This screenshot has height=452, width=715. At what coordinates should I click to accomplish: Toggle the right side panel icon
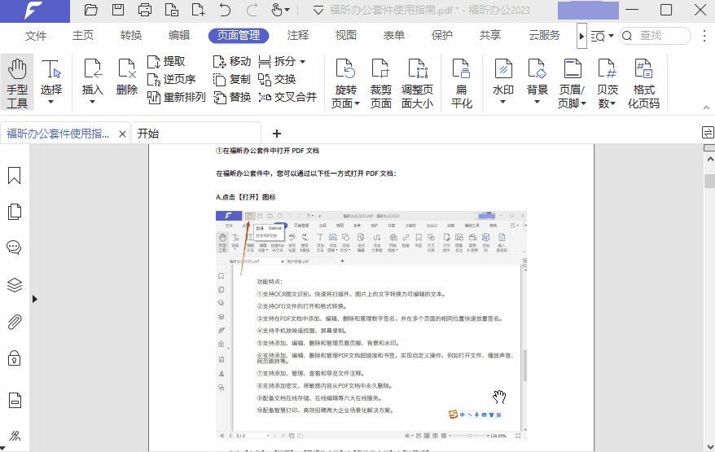pyautogui.click(x=708, y=133)
